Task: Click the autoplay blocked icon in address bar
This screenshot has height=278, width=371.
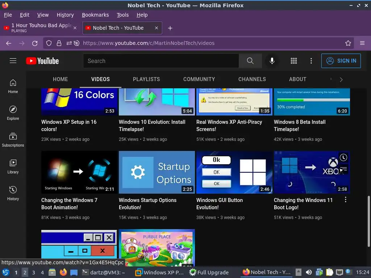Action: pos(76,43)
